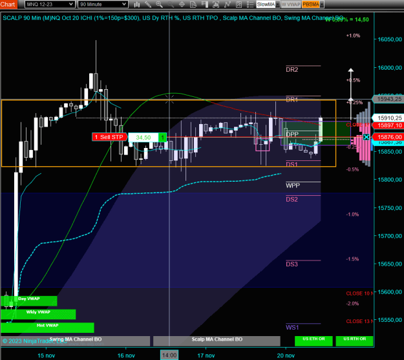Click the 15700,00 price axis label
The width and height of the screenshot is (404, 360).
tap(390, 236)
